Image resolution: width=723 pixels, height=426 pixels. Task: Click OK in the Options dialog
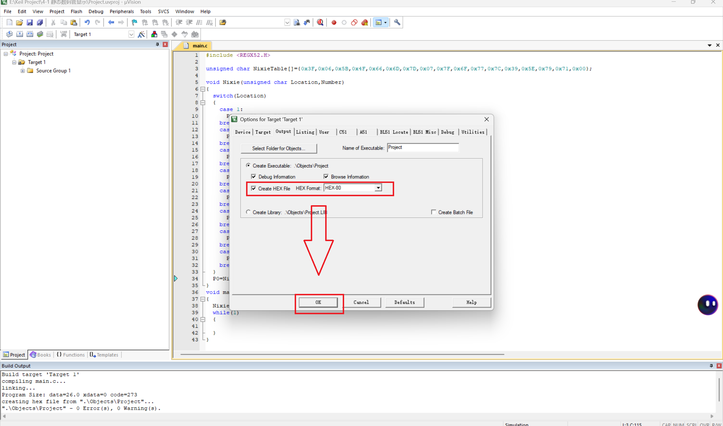click(x=318, y=302)
